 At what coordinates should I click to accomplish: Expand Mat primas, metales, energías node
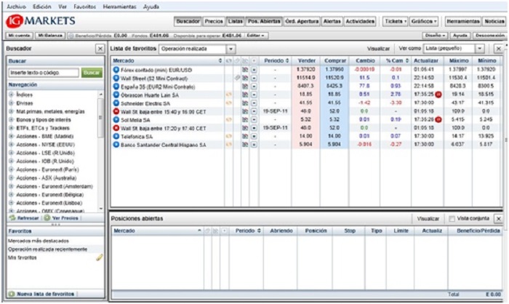(12, 111)
